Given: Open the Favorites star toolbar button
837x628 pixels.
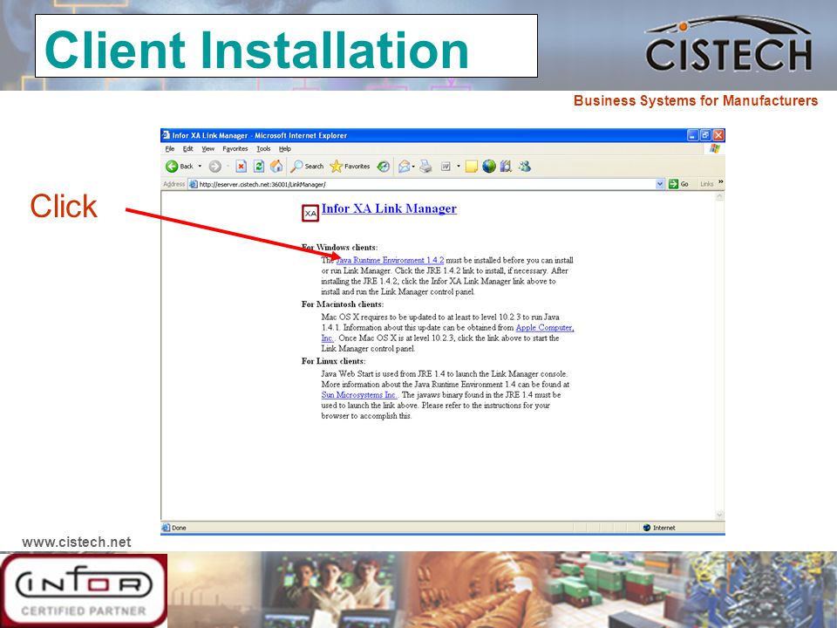Looking at the screenshot, I should tap(350, 167).
